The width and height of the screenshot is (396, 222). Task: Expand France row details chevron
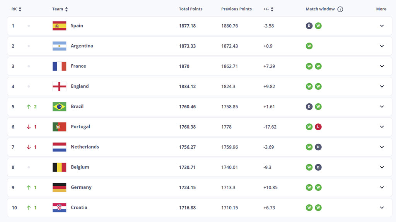pyautogui.click(x=382, y=66)
